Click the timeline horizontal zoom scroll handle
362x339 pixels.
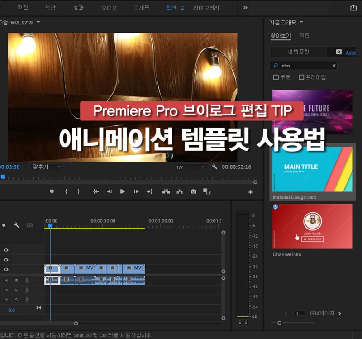pos(76,323)
